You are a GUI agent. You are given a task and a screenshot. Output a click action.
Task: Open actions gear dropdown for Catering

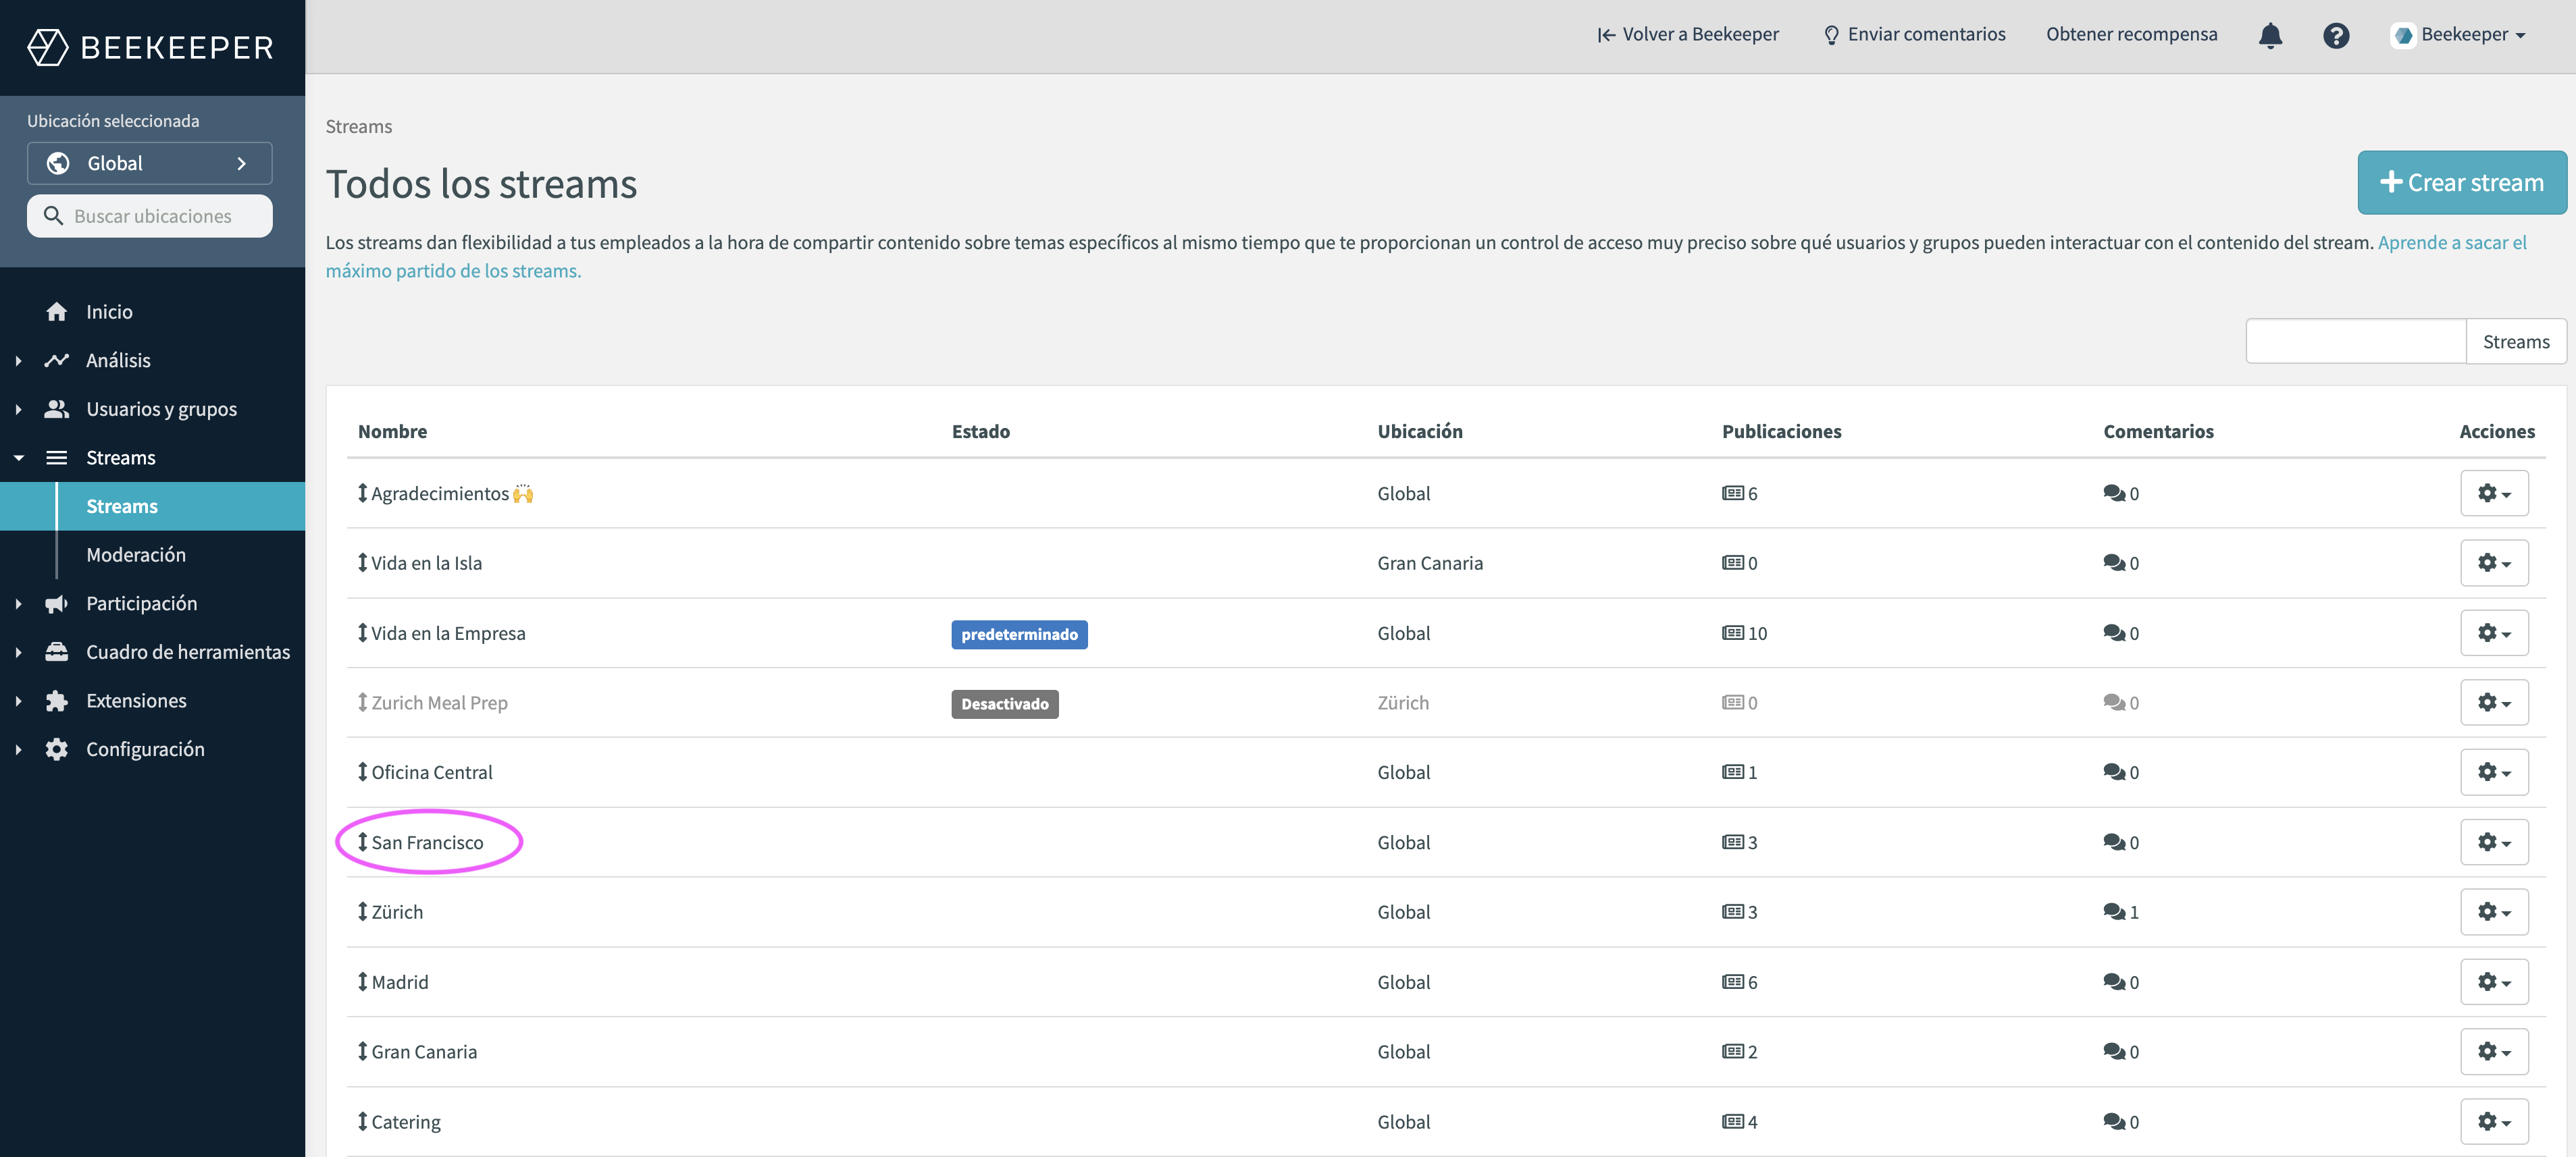click(x=2494, y=1121)
